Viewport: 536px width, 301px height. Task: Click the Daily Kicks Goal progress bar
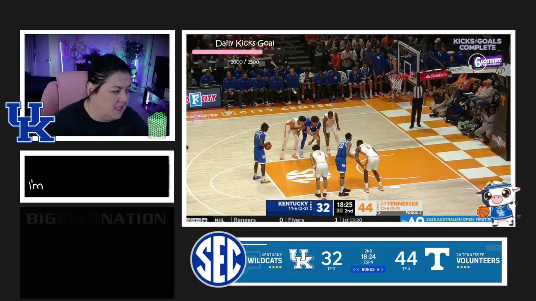pyautogui.click(x=245, y=52)
